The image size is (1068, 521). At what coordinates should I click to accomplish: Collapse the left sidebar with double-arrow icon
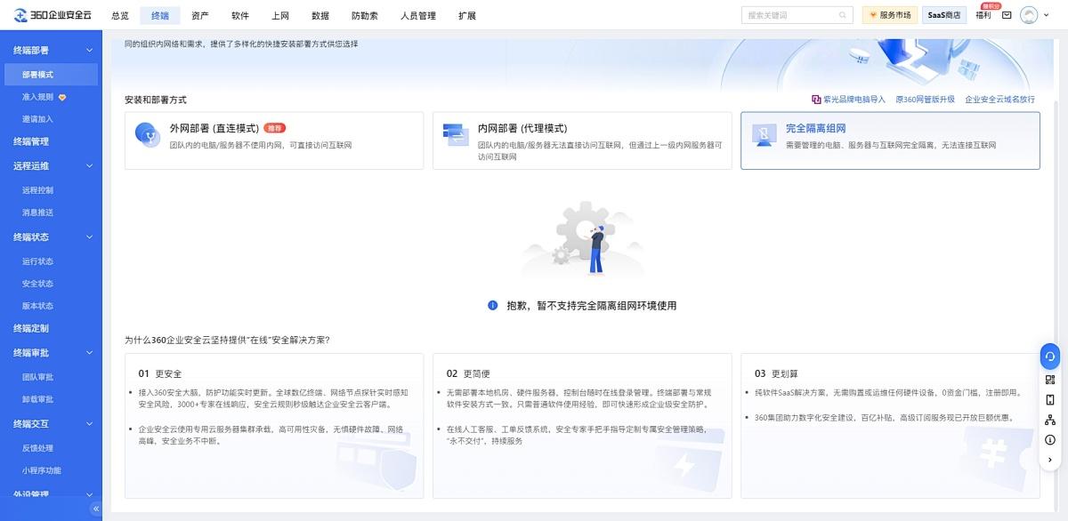pos(96,509)
